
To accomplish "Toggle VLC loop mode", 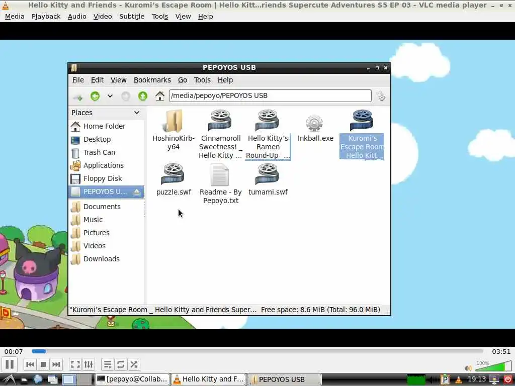I will click(121, 364).
